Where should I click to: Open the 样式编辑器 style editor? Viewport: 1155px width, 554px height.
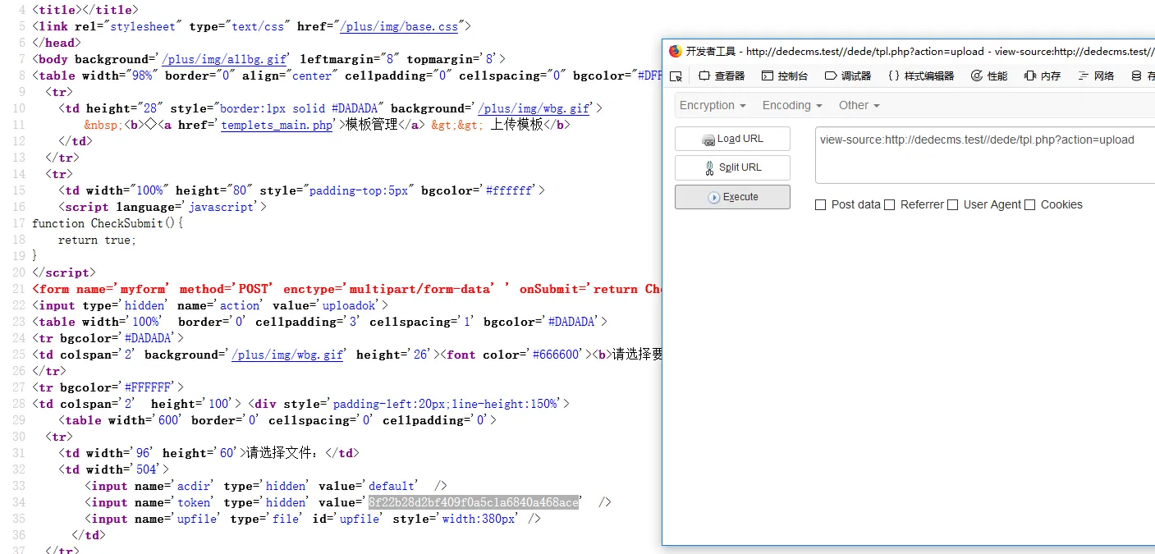click(x=920, y=76)
